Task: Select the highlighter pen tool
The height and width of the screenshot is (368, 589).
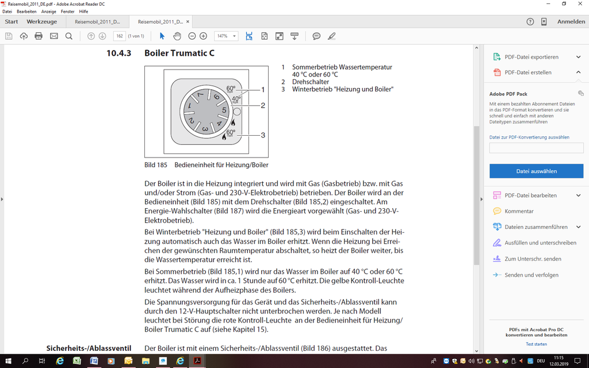Action: (x=331, y=36)
